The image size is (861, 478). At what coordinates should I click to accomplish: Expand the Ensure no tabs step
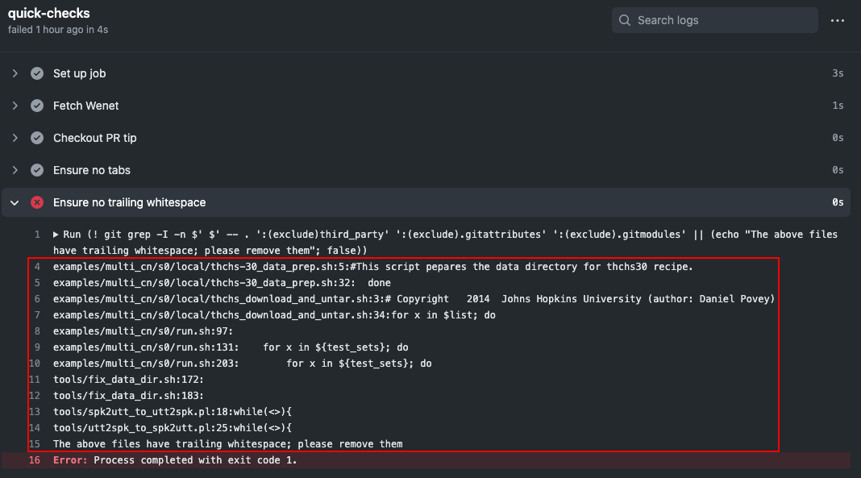coord(14,169)
